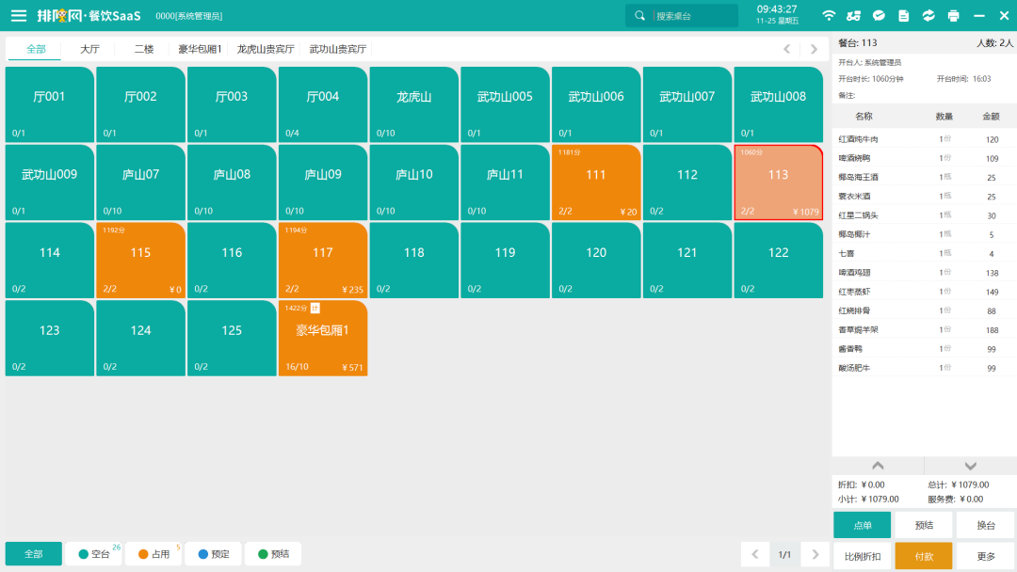The image size is (1017, 572).
Task: Click the 搜索桌台 search field
Action: tap(692, 16)
